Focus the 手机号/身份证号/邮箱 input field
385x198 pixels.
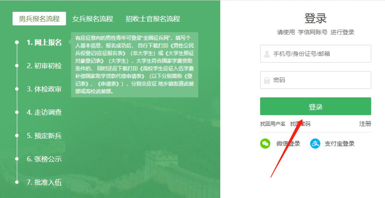click(x=315, y=54)
